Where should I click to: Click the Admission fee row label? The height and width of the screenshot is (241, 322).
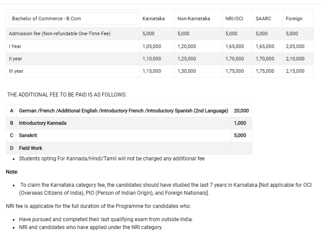[x=60, y=33]
